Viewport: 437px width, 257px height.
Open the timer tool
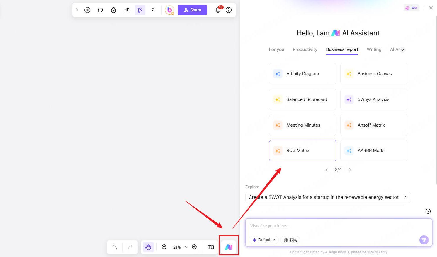click(x=113, y=10)
